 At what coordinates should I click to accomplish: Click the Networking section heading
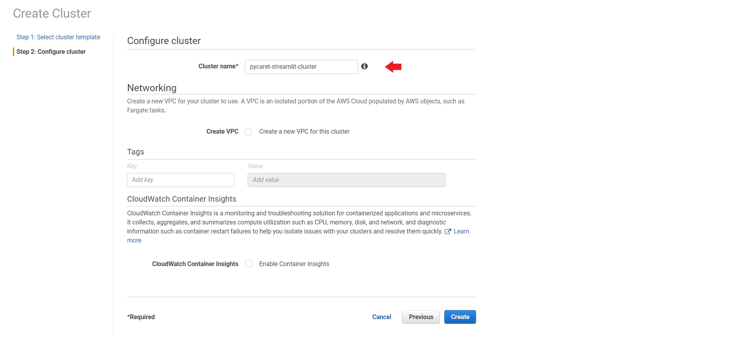point(152,88)
